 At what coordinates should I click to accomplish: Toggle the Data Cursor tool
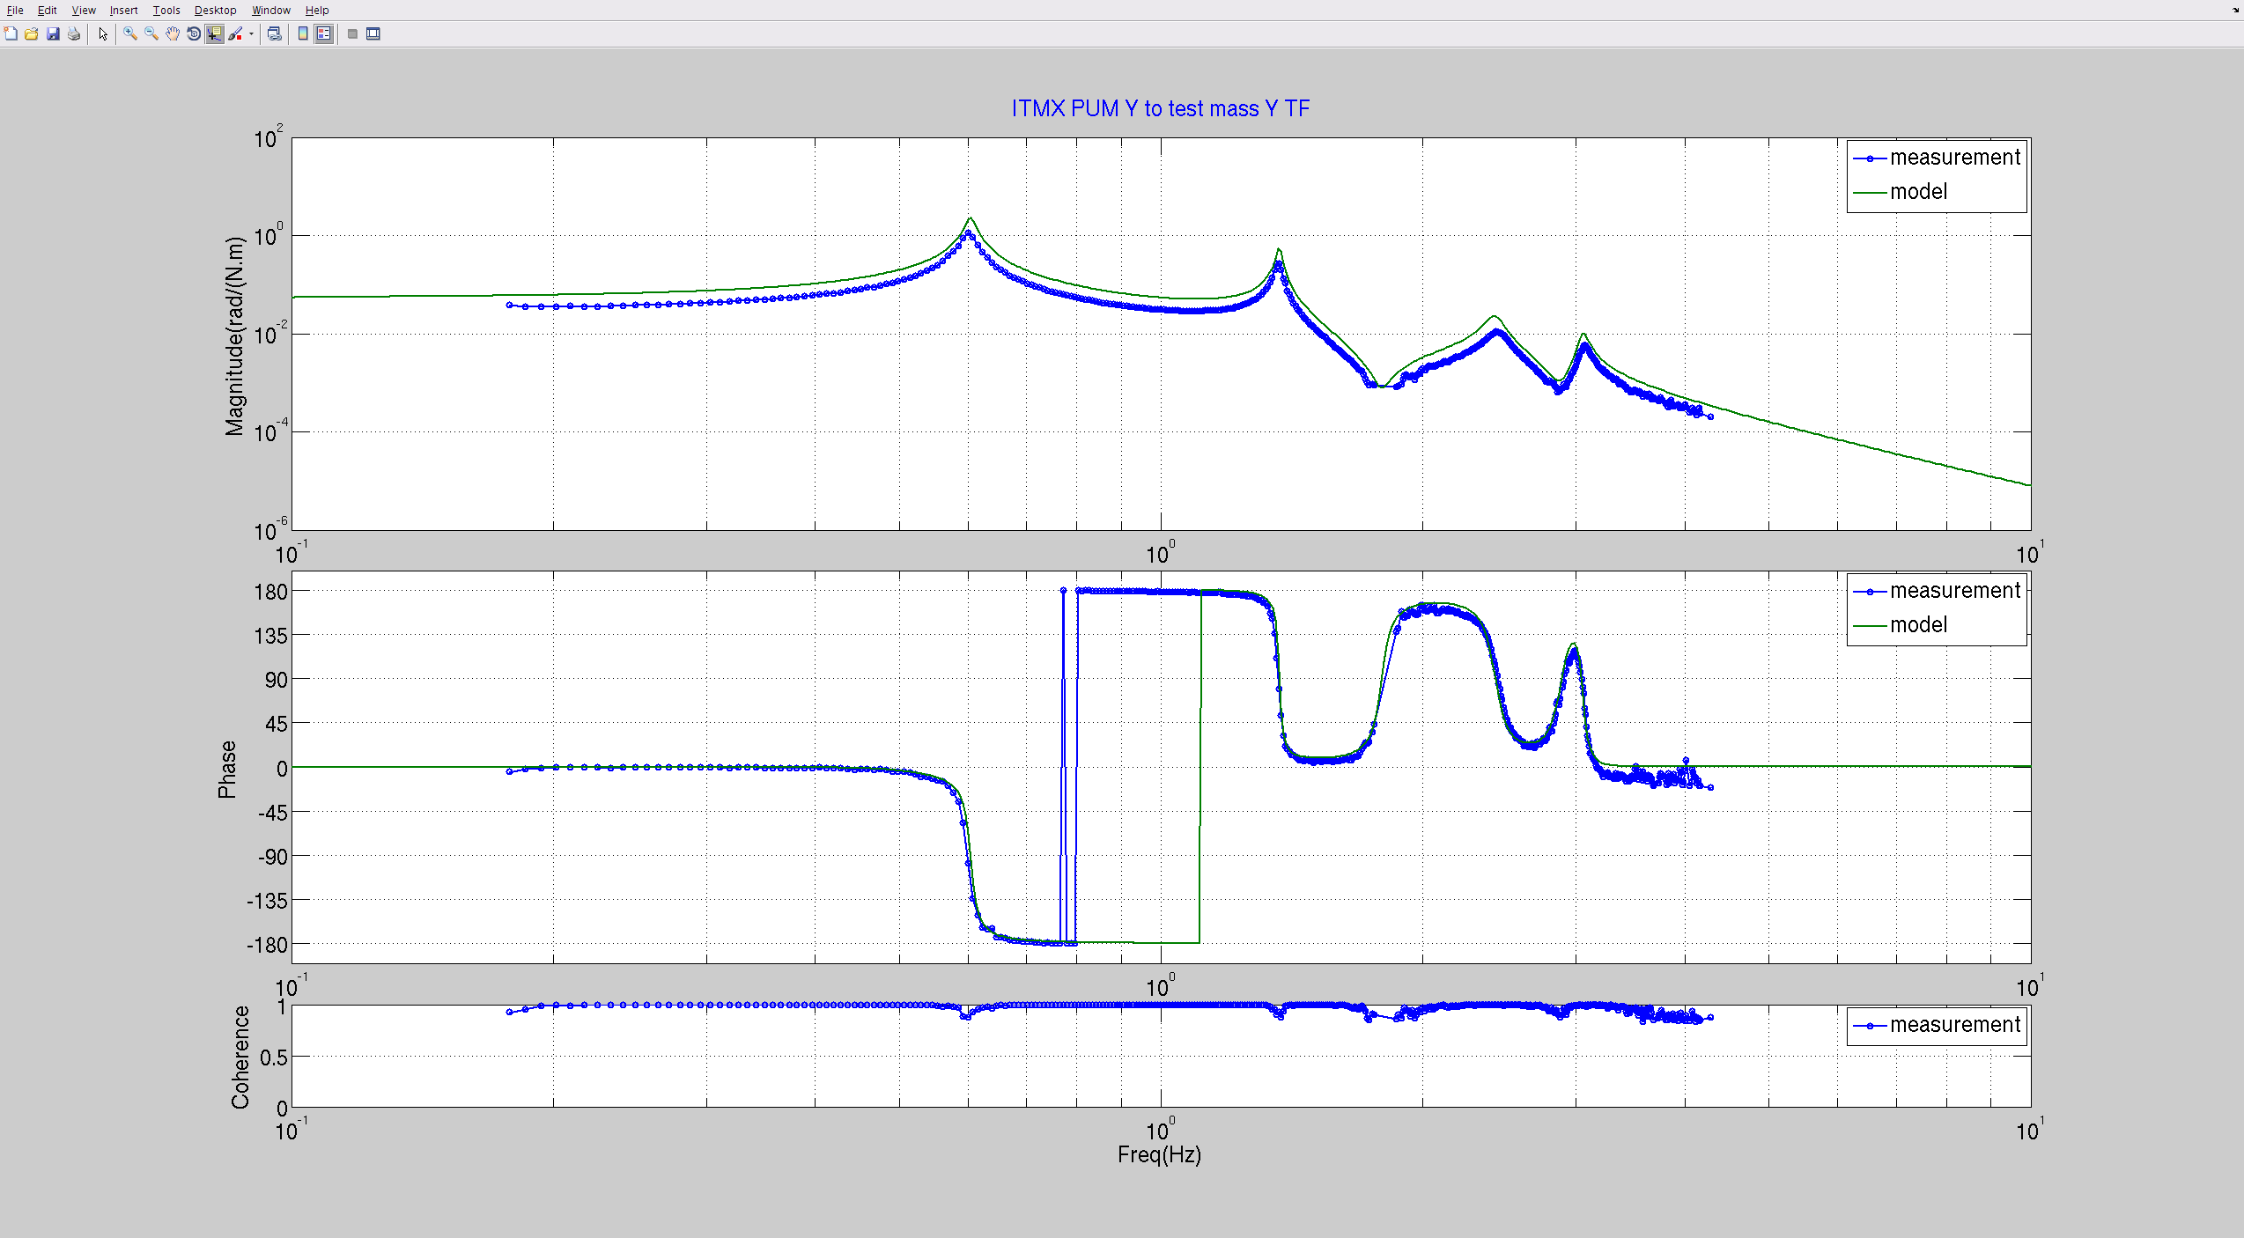click(215, 34)
